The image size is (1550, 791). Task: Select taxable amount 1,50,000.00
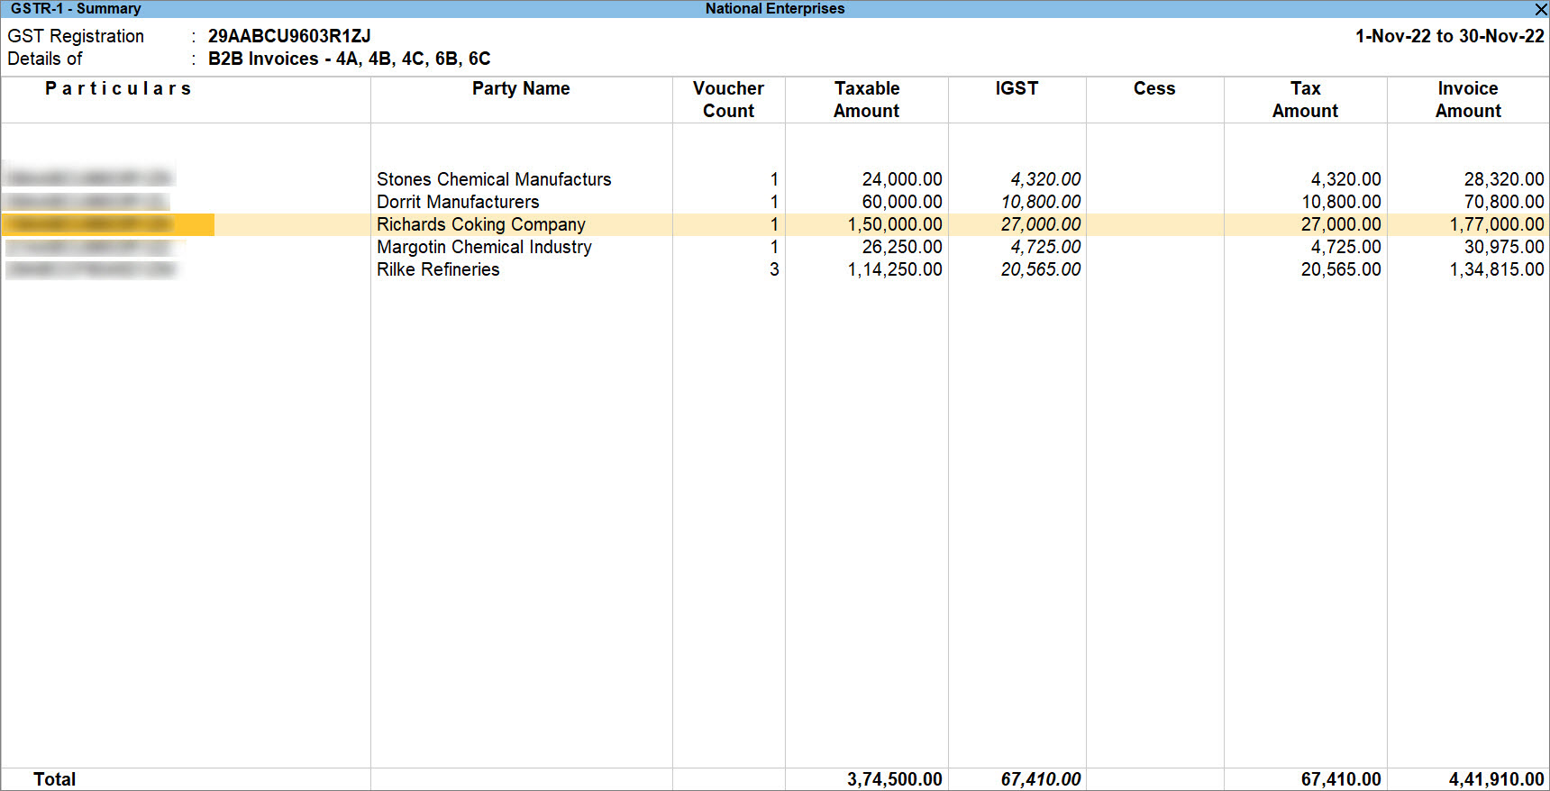(x=895, y=224)
